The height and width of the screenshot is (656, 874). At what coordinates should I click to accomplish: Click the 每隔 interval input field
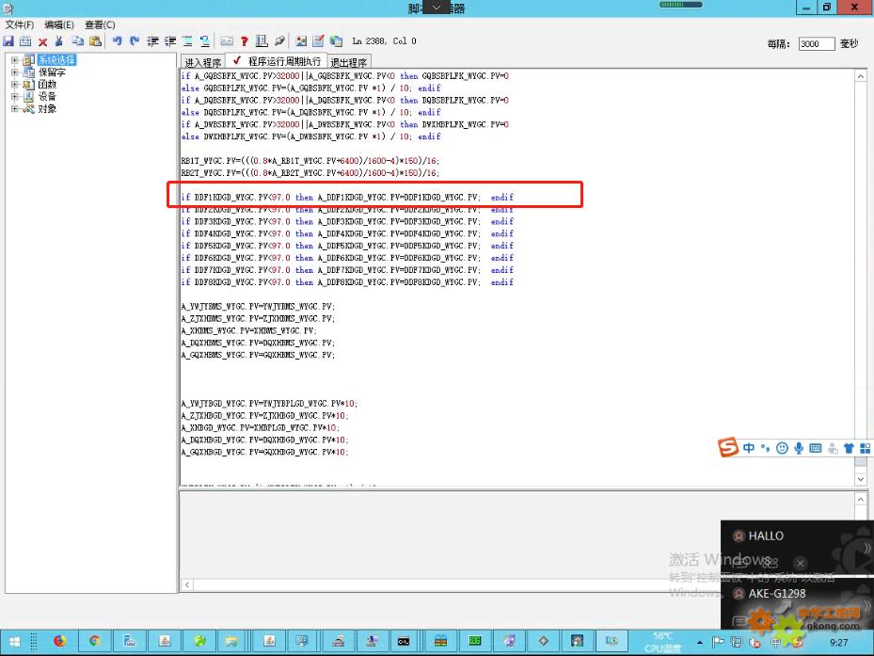pos(816,43)
